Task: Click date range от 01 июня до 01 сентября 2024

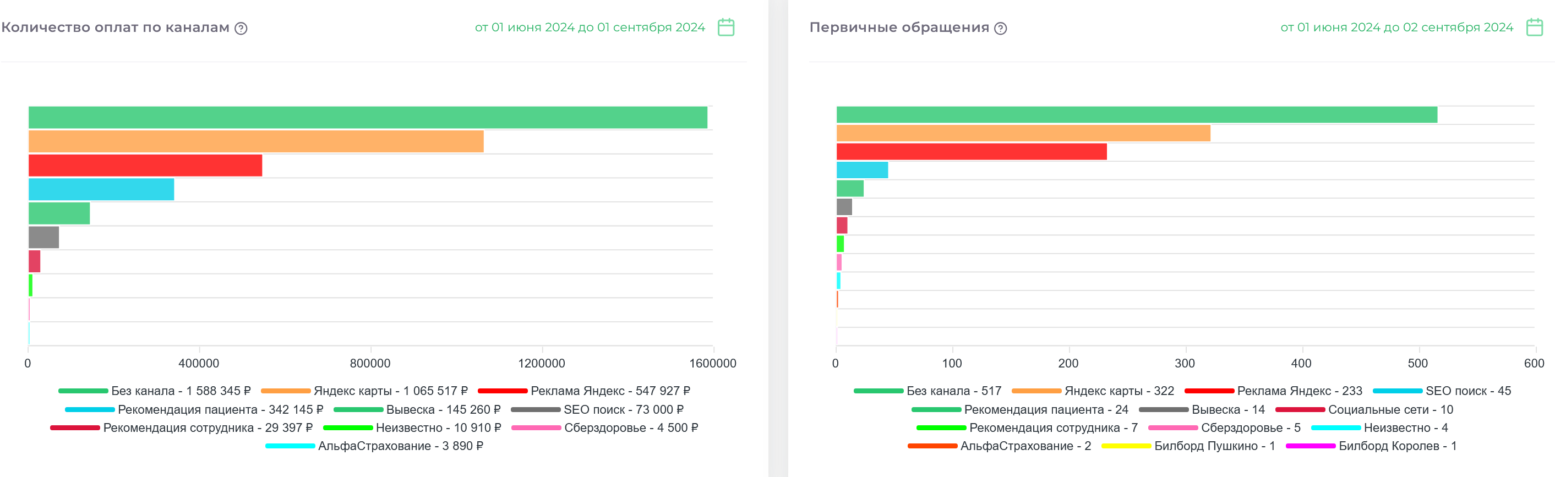Action: [x=590, y=27]
